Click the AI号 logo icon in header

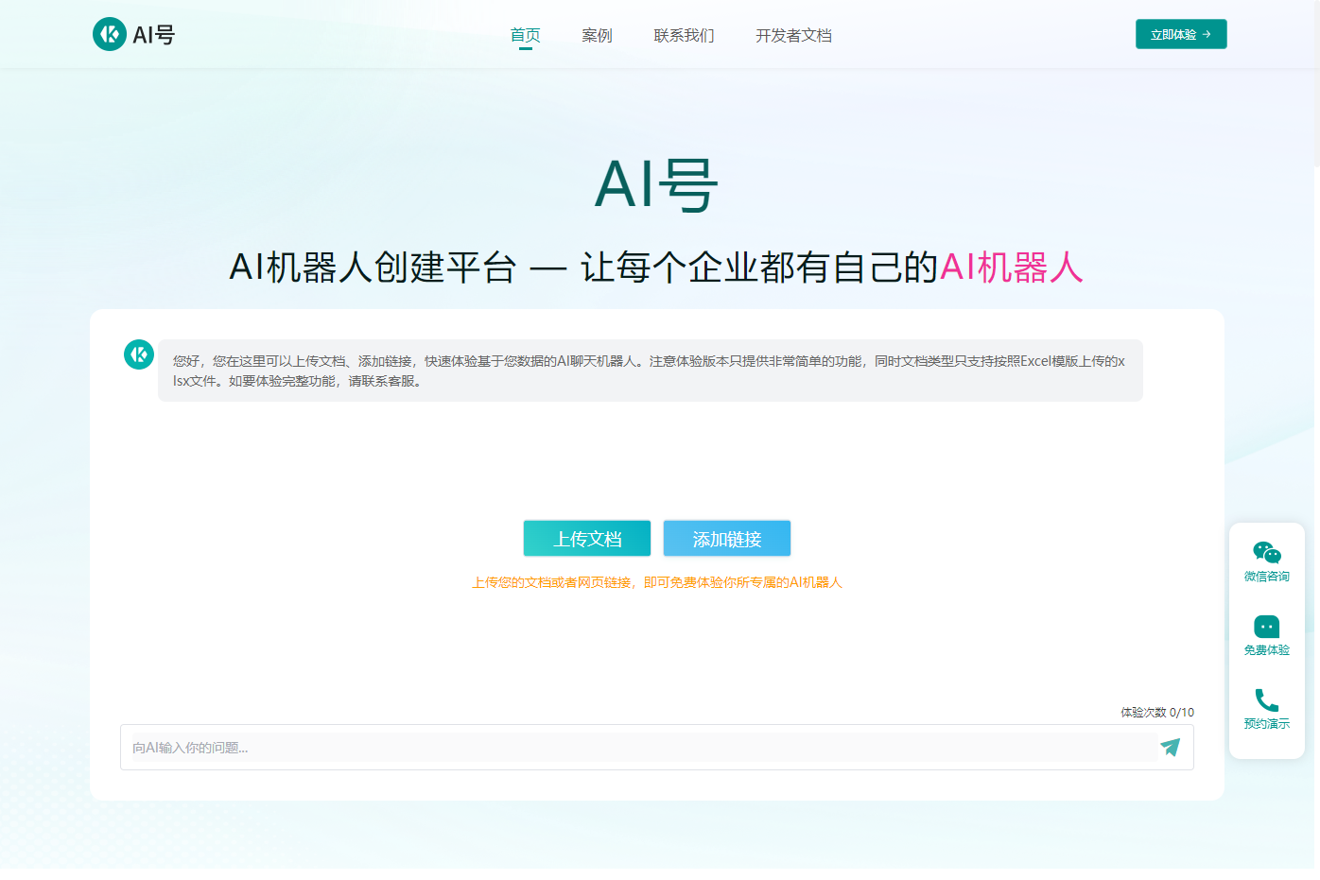(110, 34)
